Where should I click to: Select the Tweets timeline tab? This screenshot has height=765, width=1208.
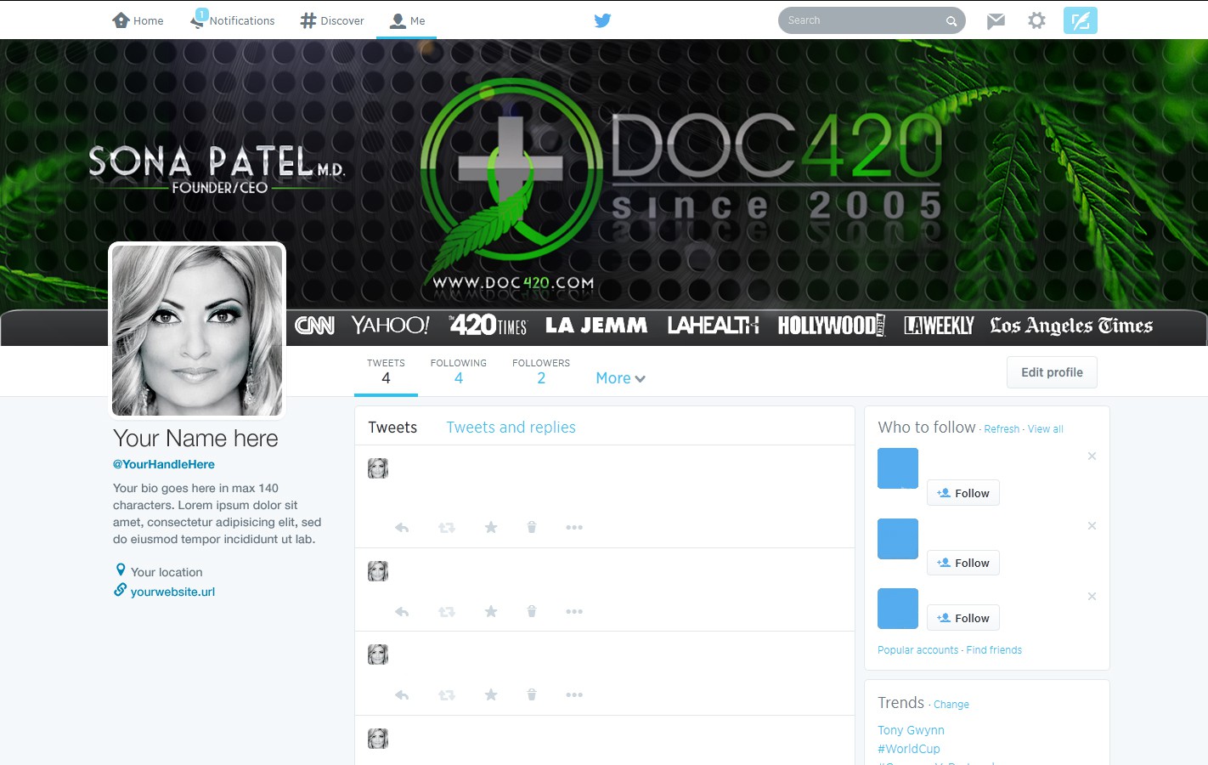click(x=392, y=428)
